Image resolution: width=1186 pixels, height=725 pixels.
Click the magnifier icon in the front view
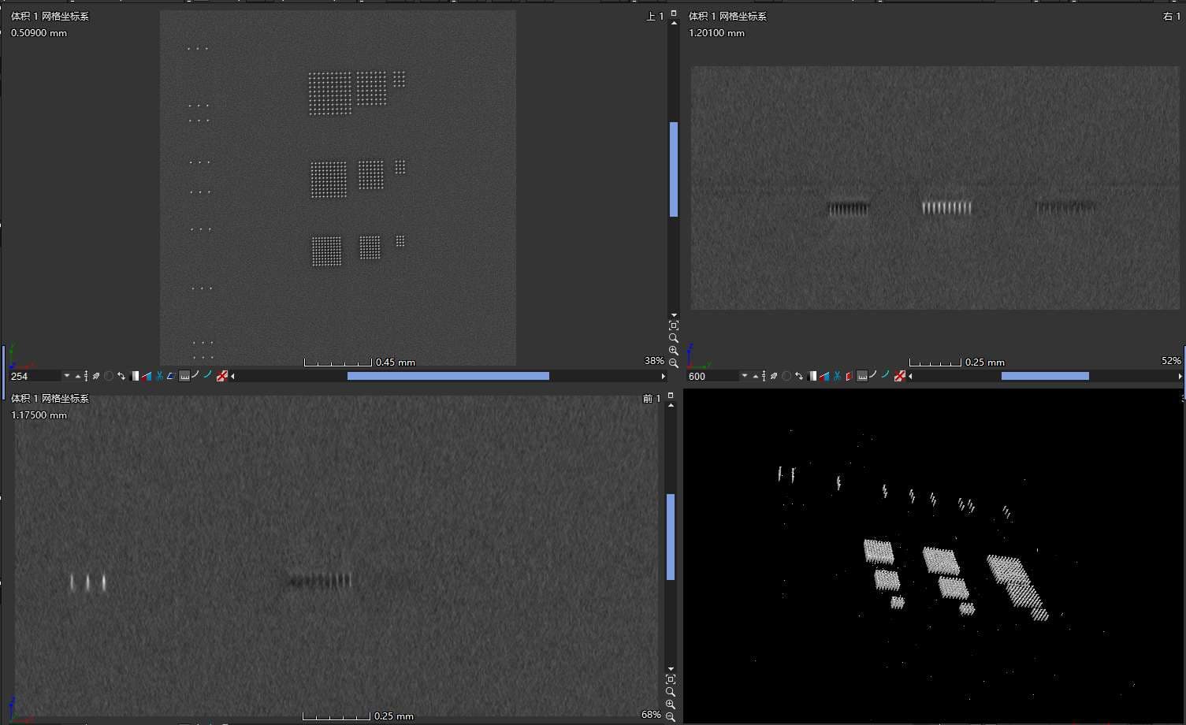(671, 691)
